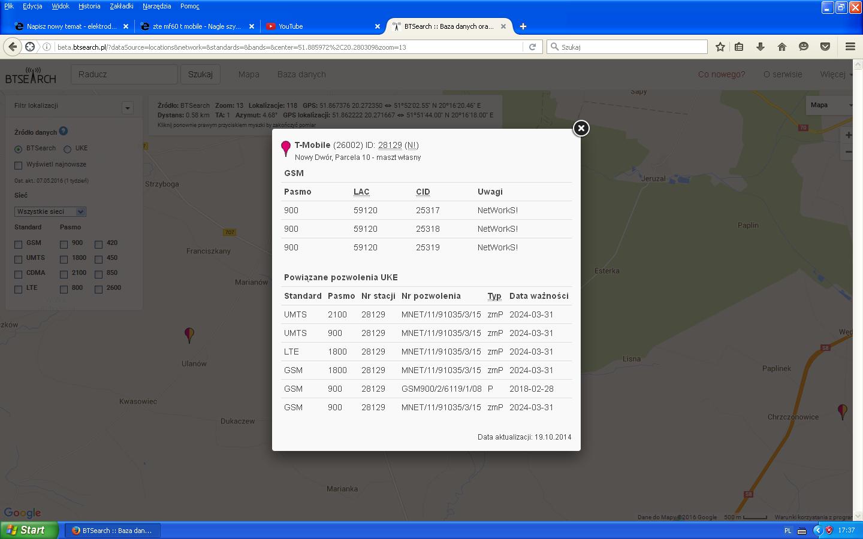Collapse the 'Filtr lokalizacji' panel
Screen dimensions: 863x539
[127, 108]
